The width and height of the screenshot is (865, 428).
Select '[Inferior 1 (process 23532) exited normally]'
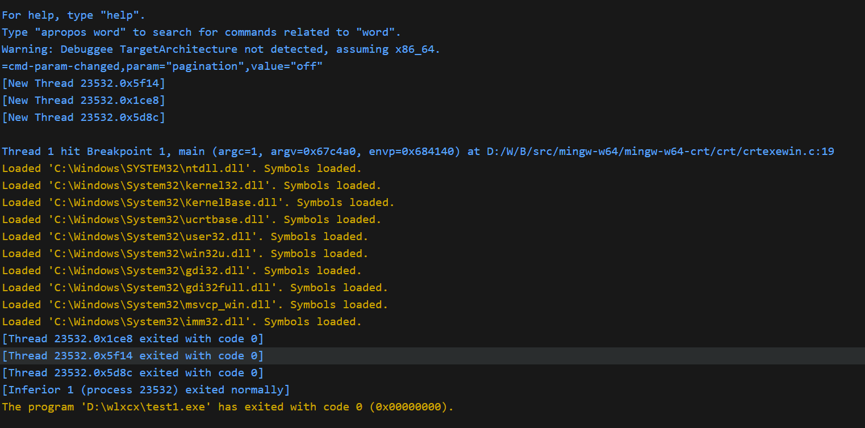pyautogui.click(x=146, y=390)
